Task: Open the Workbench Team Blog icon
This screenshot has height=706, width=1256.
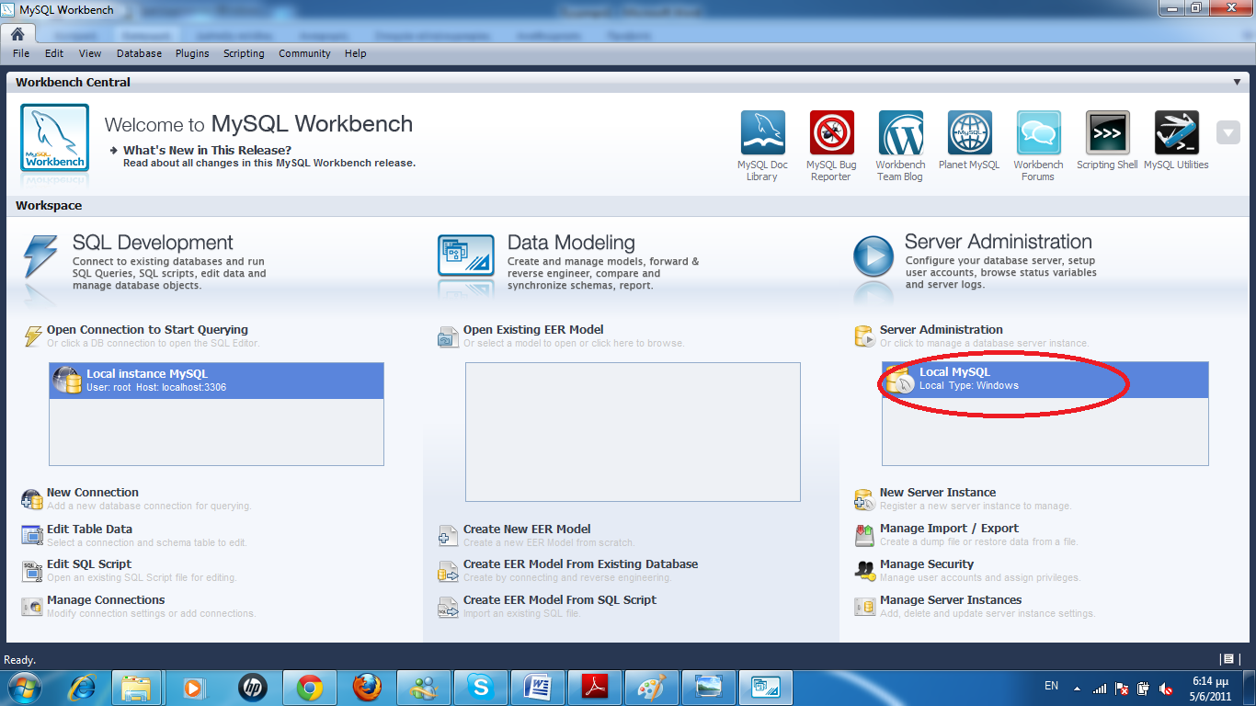Action: [x=901, y=133]
